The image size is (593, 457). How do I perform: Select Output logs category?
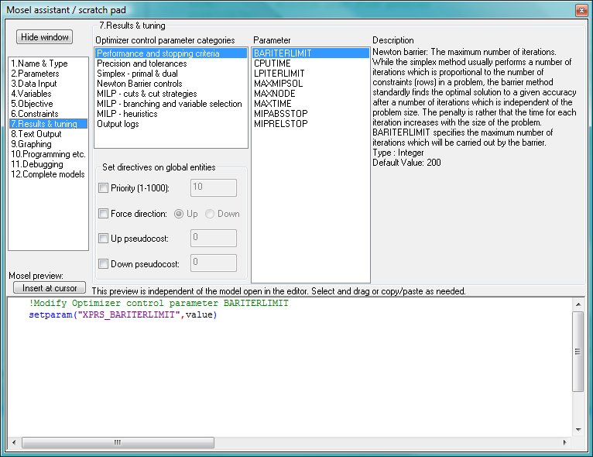click(118, 124)
